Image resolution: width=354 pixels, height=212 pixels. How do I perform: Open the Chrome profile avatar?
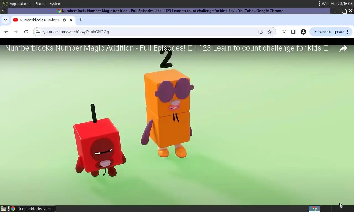(303, 32)
